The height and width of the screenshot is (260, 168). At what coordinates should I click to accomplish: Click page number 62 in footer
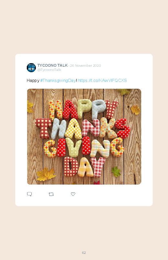(x=84, y=253)
